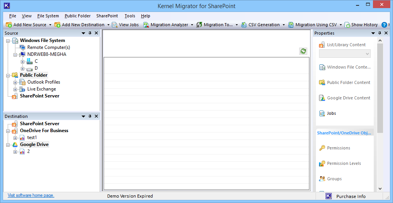Click Visit software home page link

(31, 195)
